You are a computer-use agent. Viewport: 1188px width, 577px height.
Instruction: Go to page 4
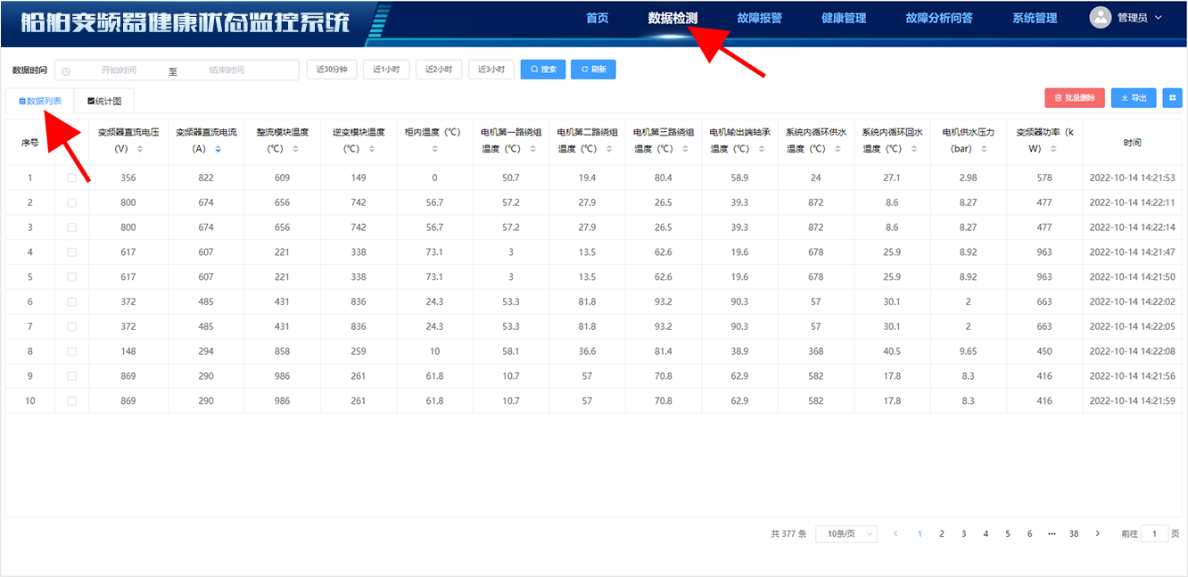(x=986, y=533)
